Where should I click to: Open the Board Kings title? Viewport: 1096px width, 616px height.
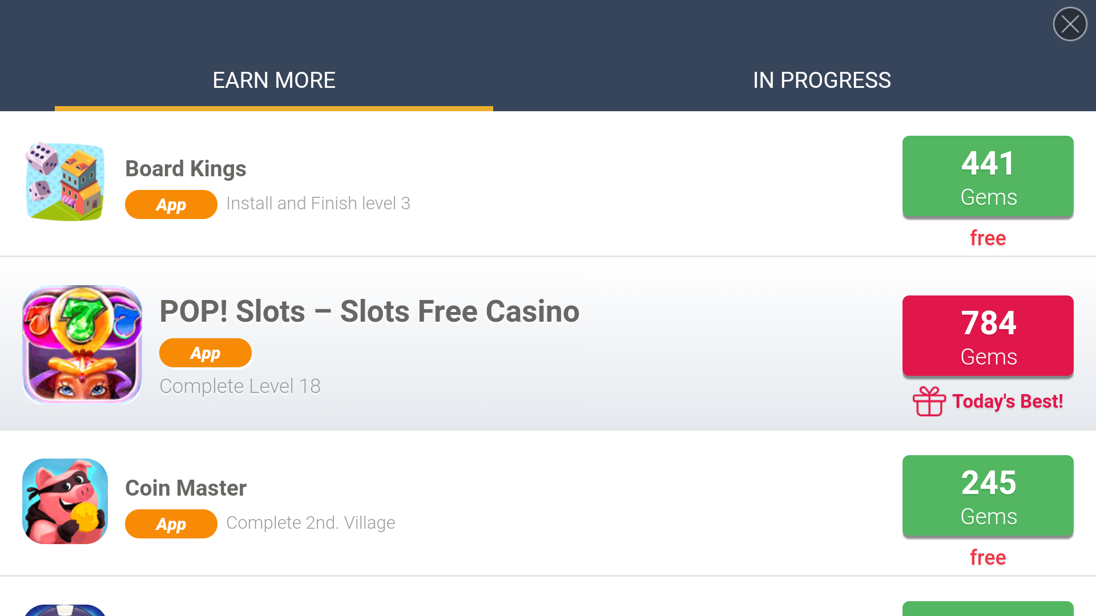click(186, 169)
